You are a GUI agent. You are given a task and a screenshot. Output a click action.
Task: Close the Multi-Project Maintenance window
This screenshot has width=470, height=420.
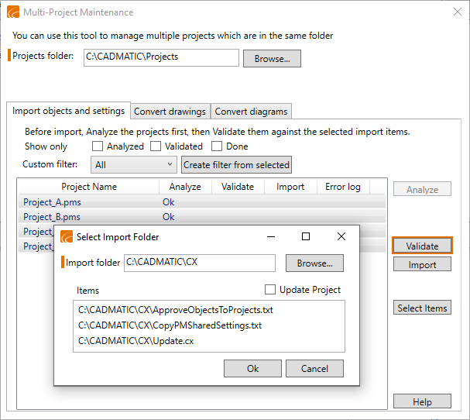click(x=455, y=12)
